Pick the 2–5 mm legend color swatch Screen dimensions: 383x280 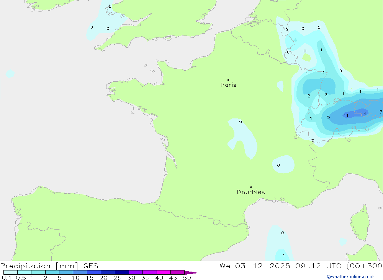click(52, 272)
